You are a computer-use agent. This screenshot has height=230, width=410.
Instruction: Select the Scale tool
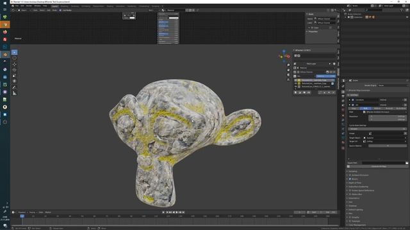(x=14, y=75)
